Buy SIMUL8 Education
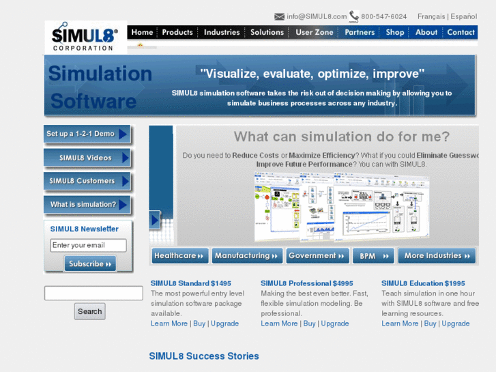496x372 pixels. (430, 324)
